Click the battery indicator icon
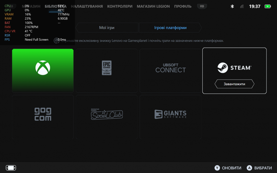Viewport: 277px width, 173px height. pos(268,6)
